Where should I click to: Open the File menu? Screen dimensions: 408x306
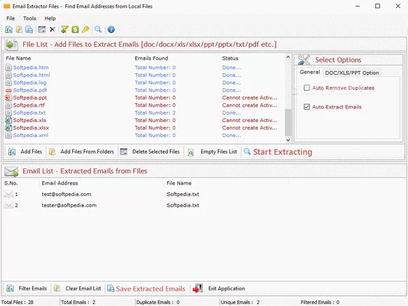[10, 18]
